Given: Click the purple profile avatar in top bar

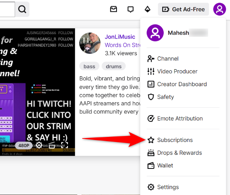Looking at the screenshot, I should click(x=219, y=9).
